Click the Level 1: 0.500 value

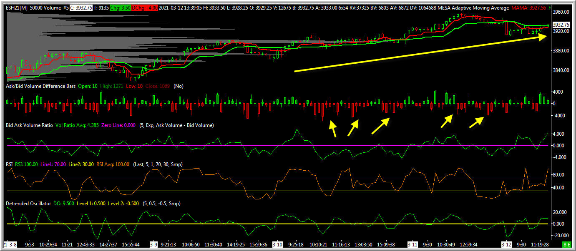(x=91, y=204)
